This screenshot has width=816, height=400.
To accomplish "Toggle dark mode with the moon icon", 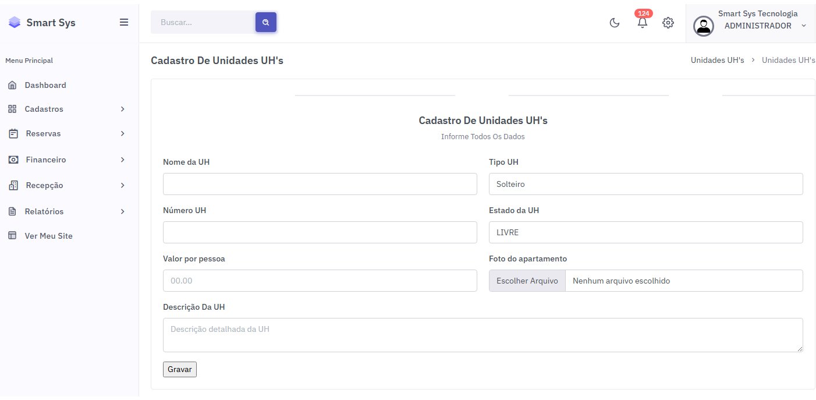I will point(614,23).
